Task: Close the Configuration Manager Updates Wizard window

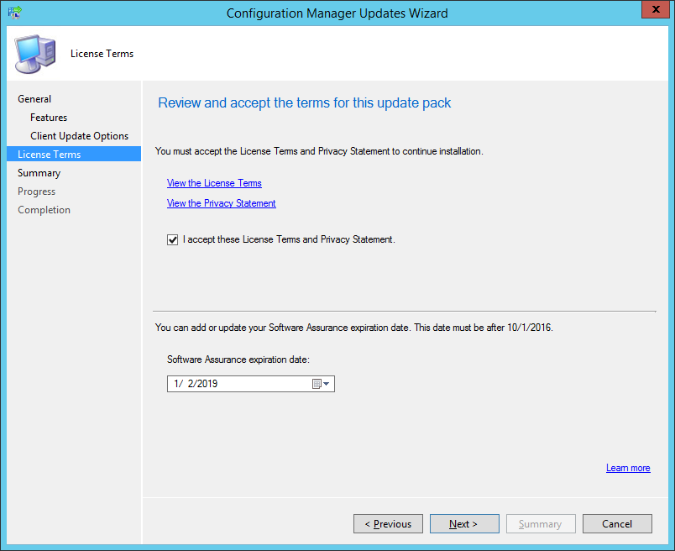Action: tap(656, 9)
